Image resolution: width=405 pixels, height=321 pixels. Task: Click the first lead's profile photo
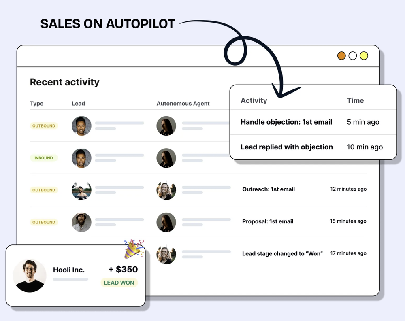point(81,126)
